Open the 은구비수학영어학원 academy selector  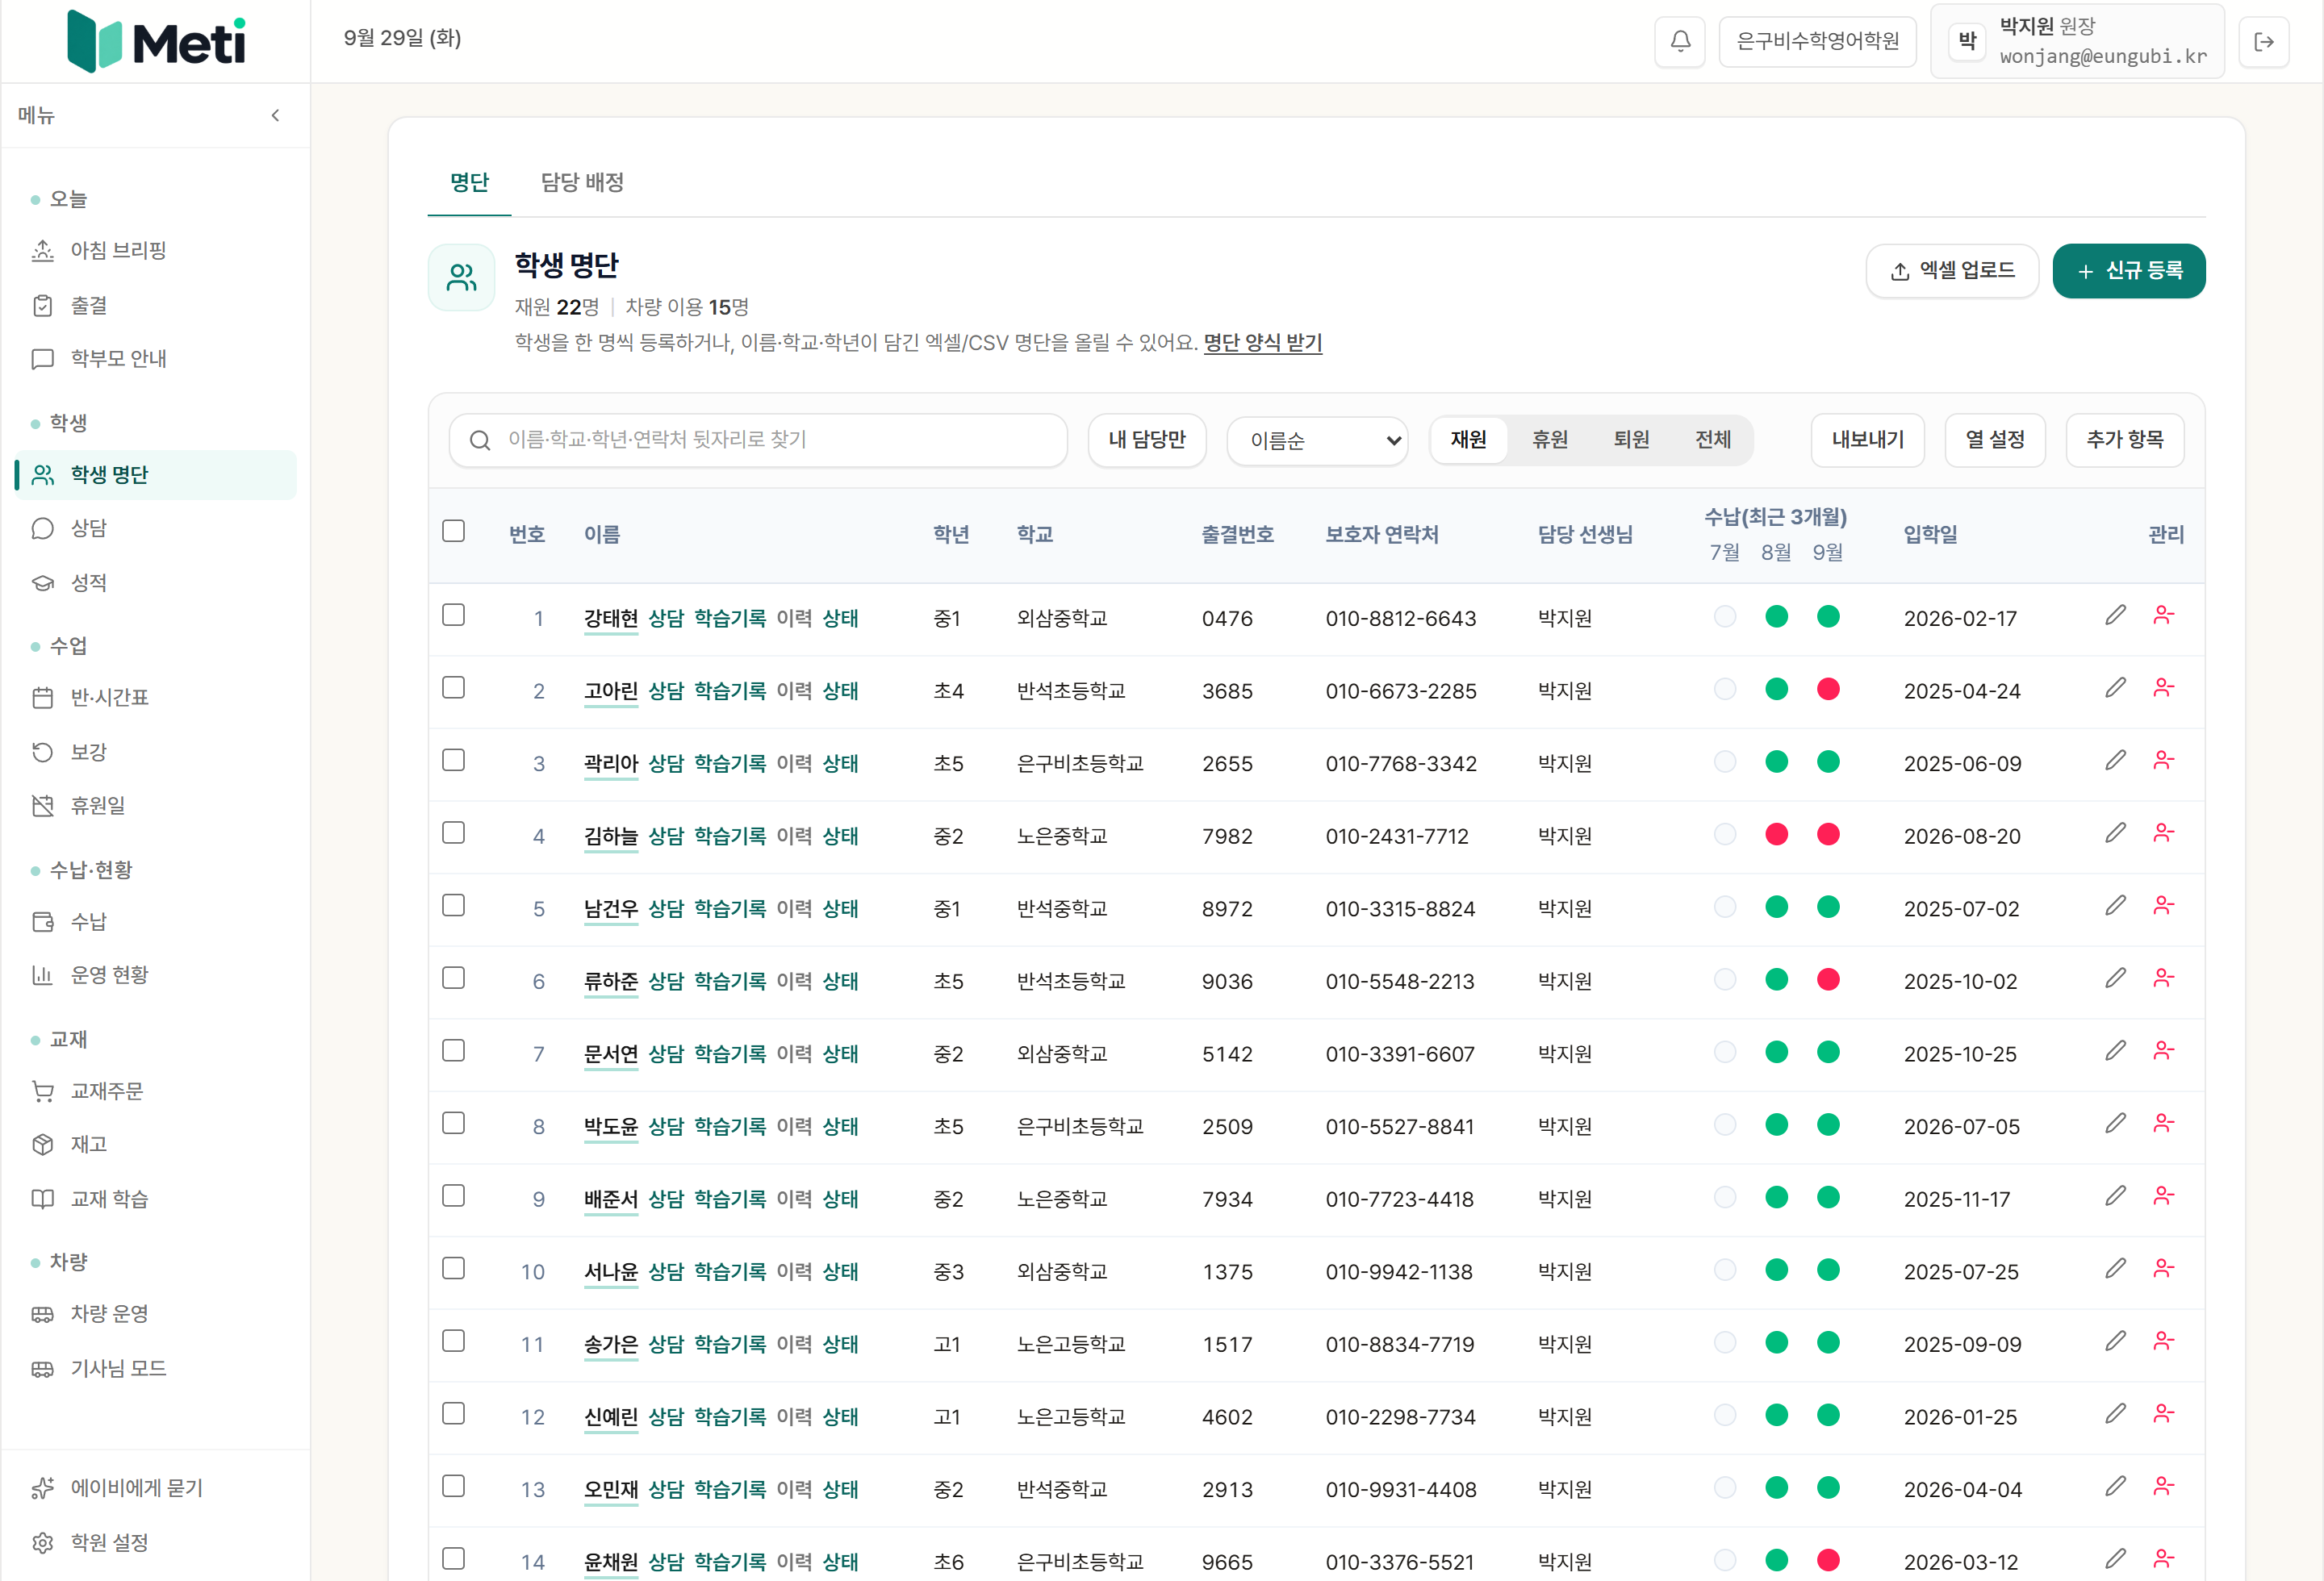(x=1817, y=41)
